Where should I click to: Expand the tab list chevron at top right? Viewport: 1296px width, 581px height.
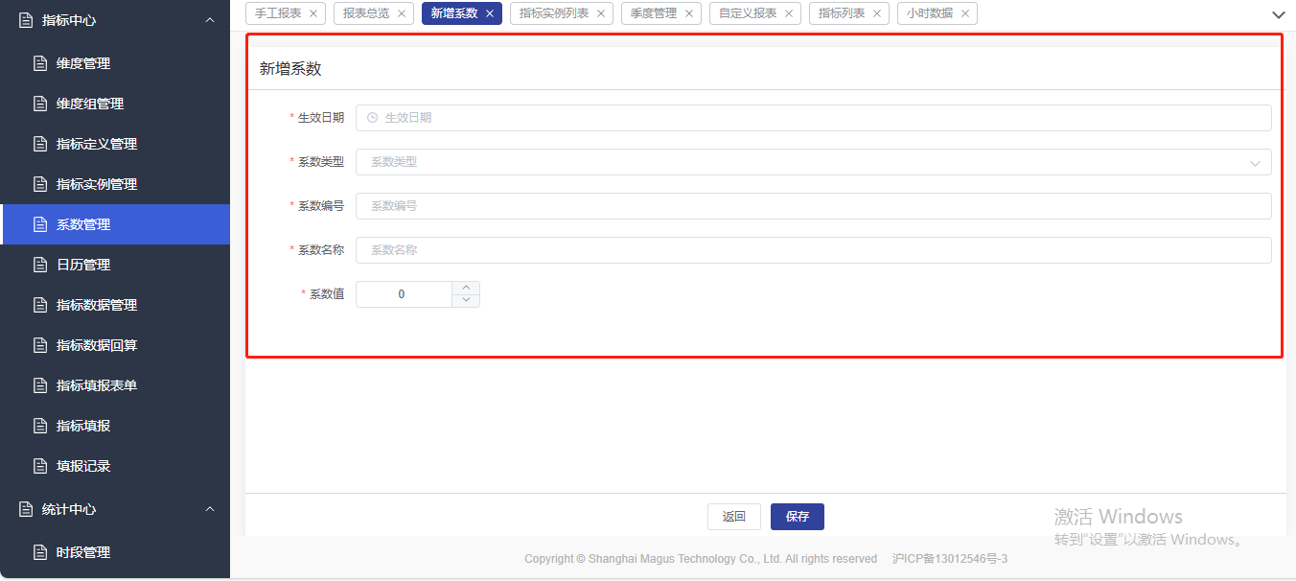tap(1278, 14)
